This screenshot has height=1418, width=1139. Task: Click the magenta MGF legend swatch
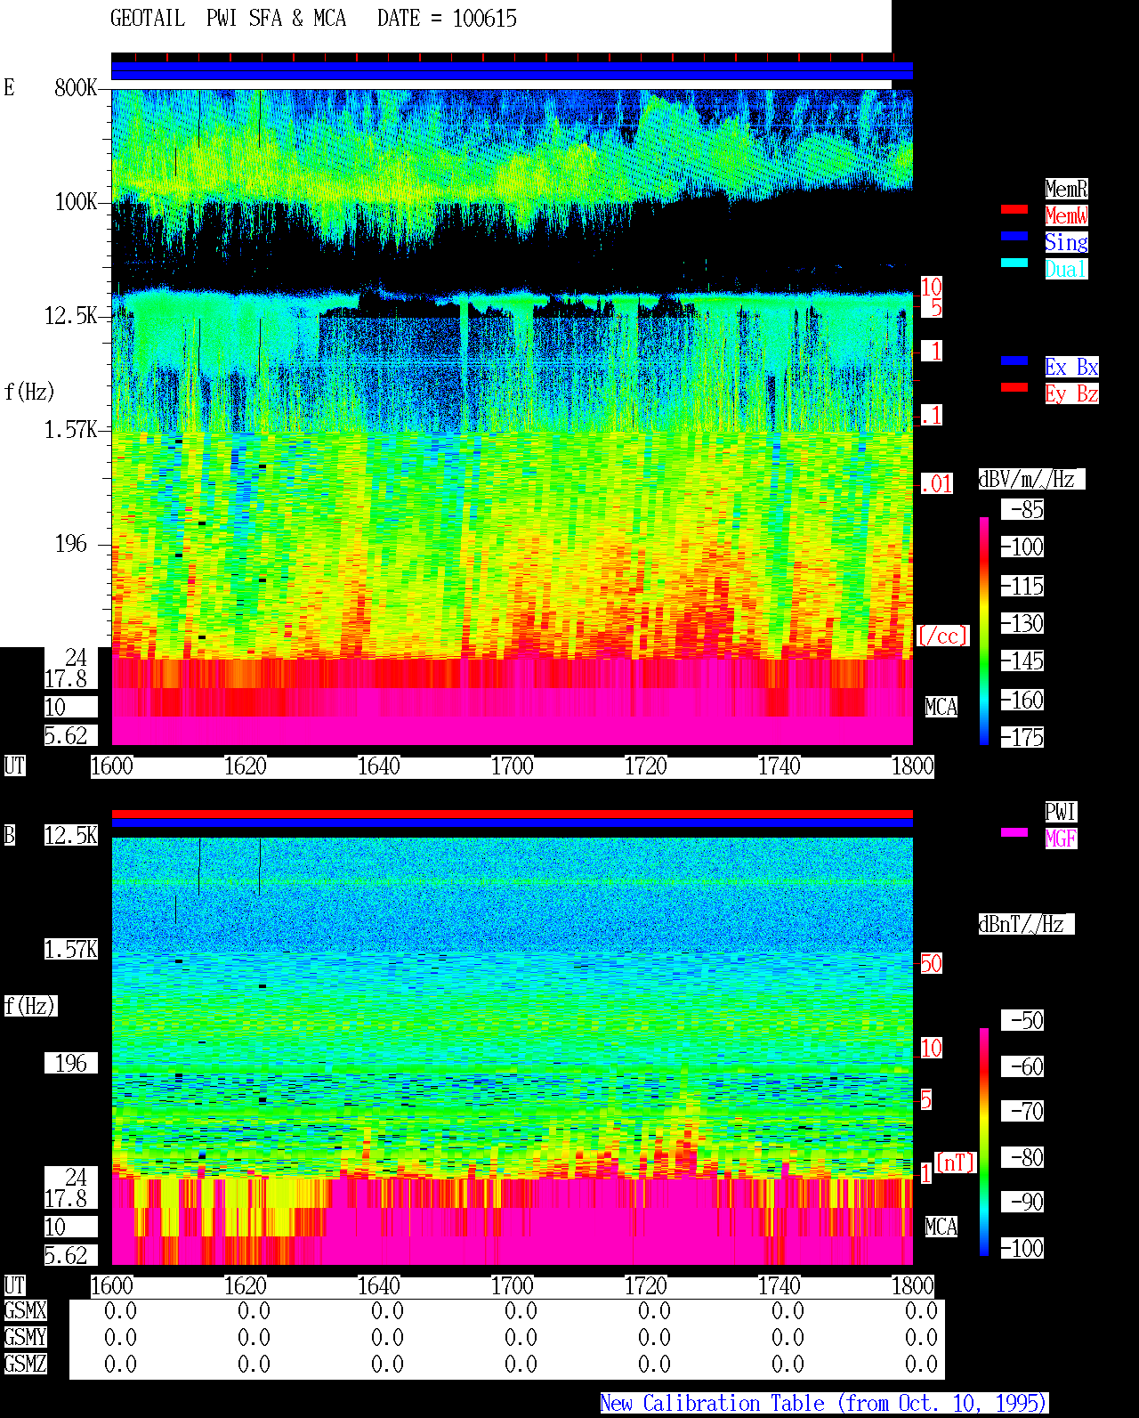(x=1014, y=832)
